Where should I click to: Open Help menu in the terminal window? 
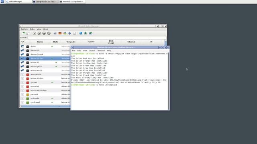click(109, 51)
